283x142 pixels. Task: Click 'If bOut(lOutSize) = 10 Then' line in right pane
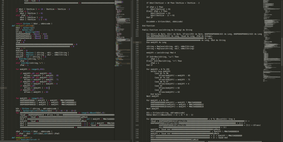173,3
